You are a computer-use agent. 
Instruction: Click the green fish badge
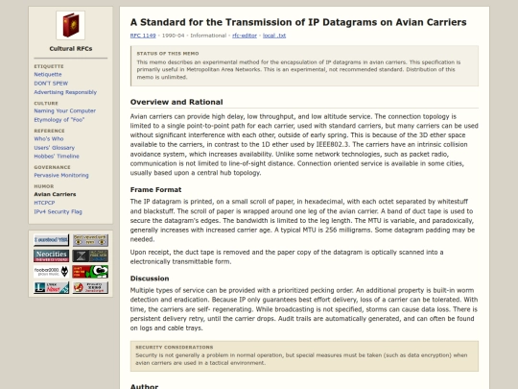tap(90, 272)
